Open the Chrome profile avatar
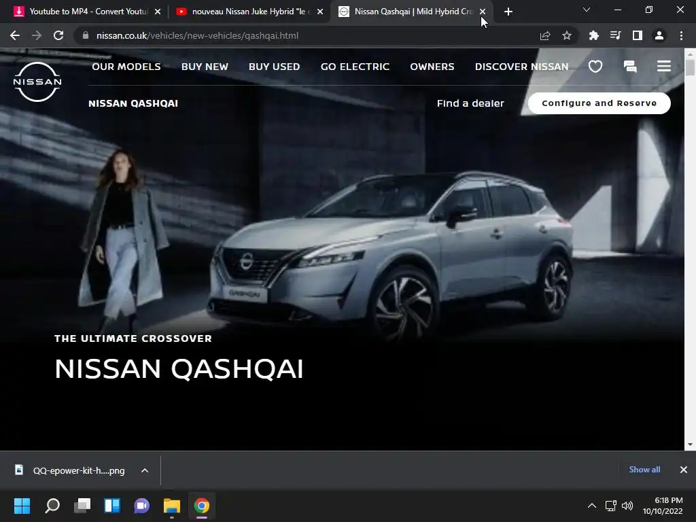The image size is (696, 522). pyautogui.click(x=659, y=35)
